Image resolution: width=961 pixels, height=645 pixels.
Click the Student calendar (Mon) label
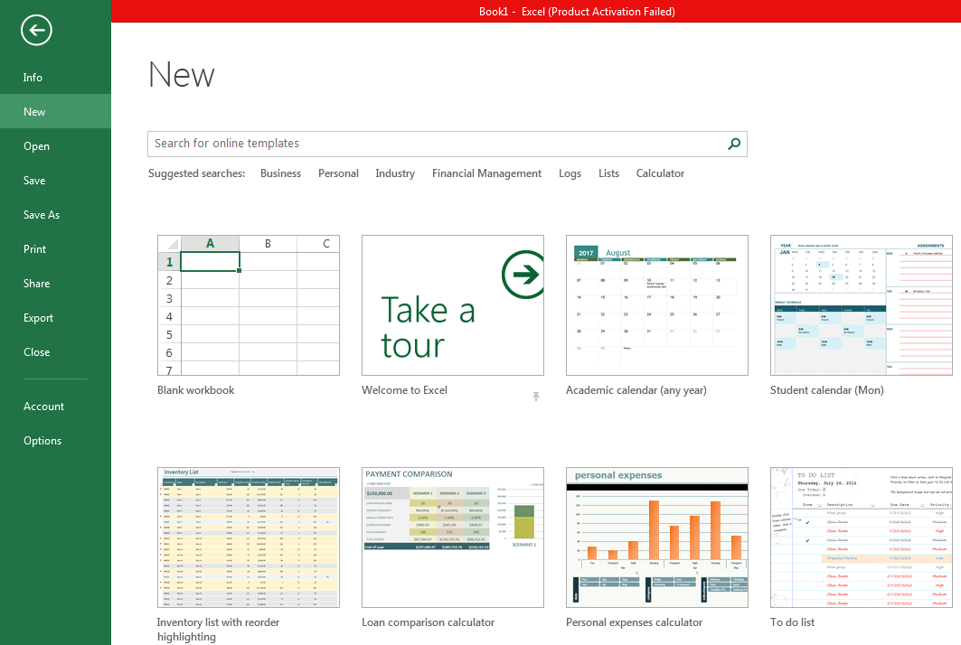point(827,390)
